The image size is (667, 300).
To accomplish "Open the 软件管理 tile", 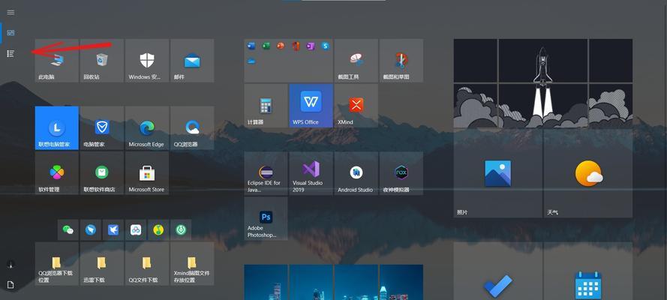I will pyautogui.click(x=56, y=173).
